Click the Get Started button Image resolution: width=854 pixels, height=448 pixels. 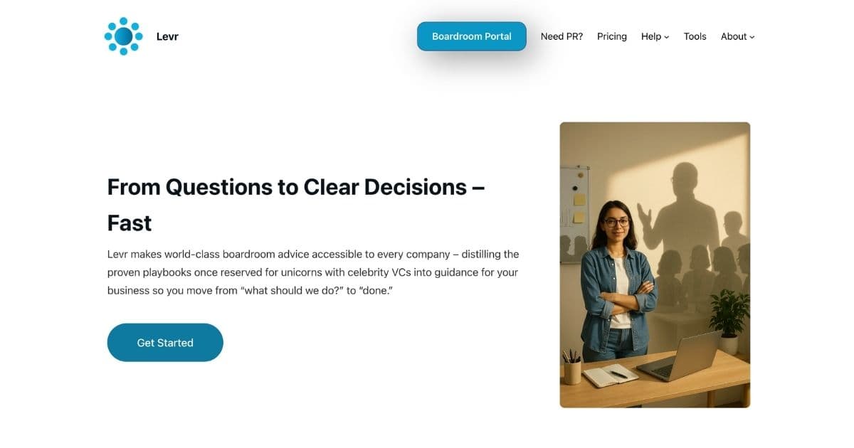[x=165, y=343]
